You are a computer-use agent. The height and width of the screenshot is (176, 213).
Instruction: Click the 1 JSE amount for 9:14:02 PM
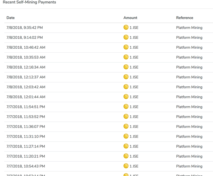134,37
